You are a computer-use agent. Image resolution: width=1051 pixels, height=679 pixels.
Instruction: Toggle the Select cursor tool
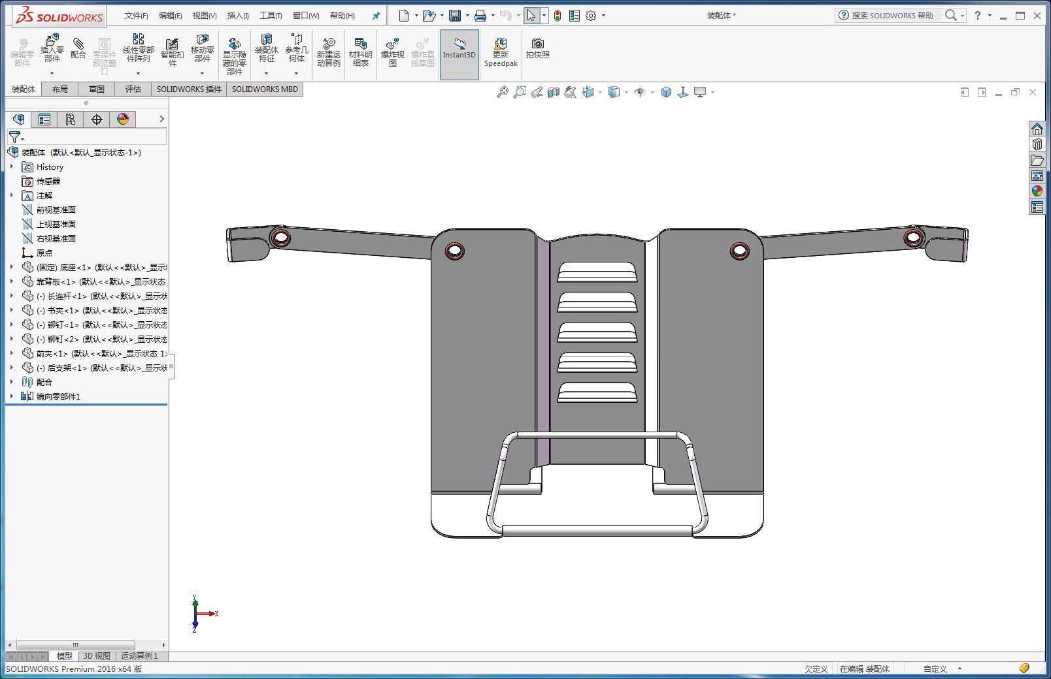(x=531, y=16)
